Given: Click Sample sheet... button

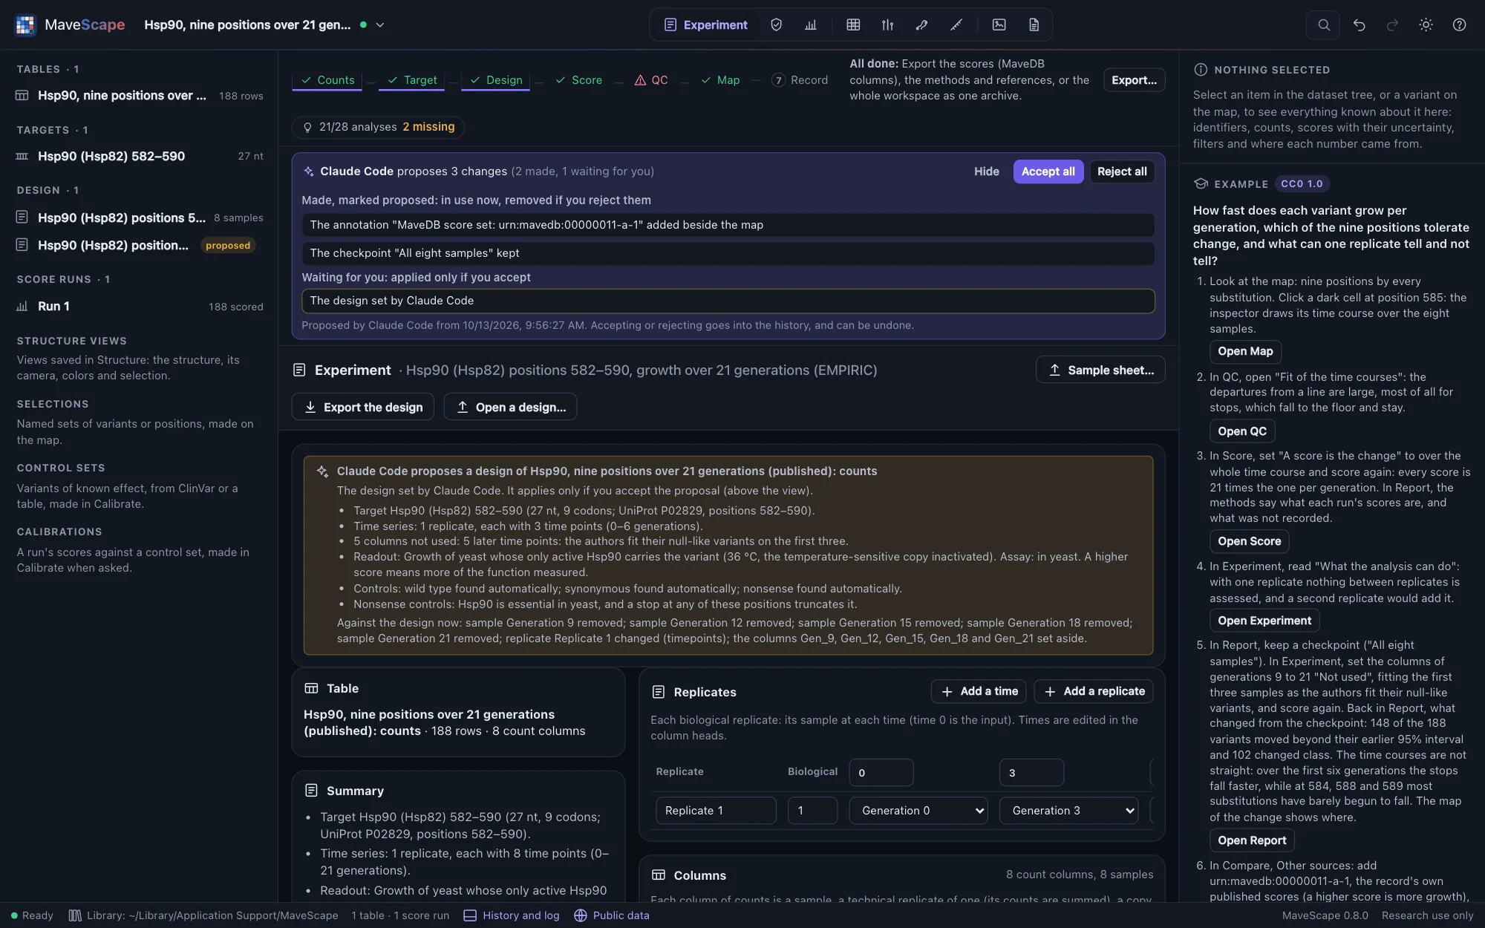Looking at the screenshot, I should point(1100,370).
